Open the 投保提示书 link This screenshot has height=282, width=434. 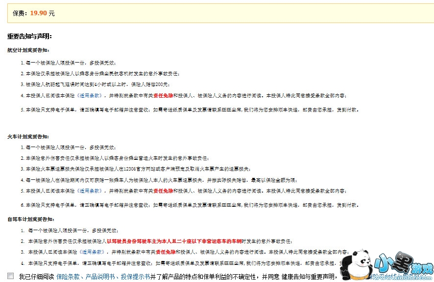pyautogui.click(x=135, y=277)
